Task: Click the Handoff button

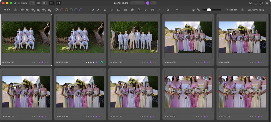Action: coord(231,10)
